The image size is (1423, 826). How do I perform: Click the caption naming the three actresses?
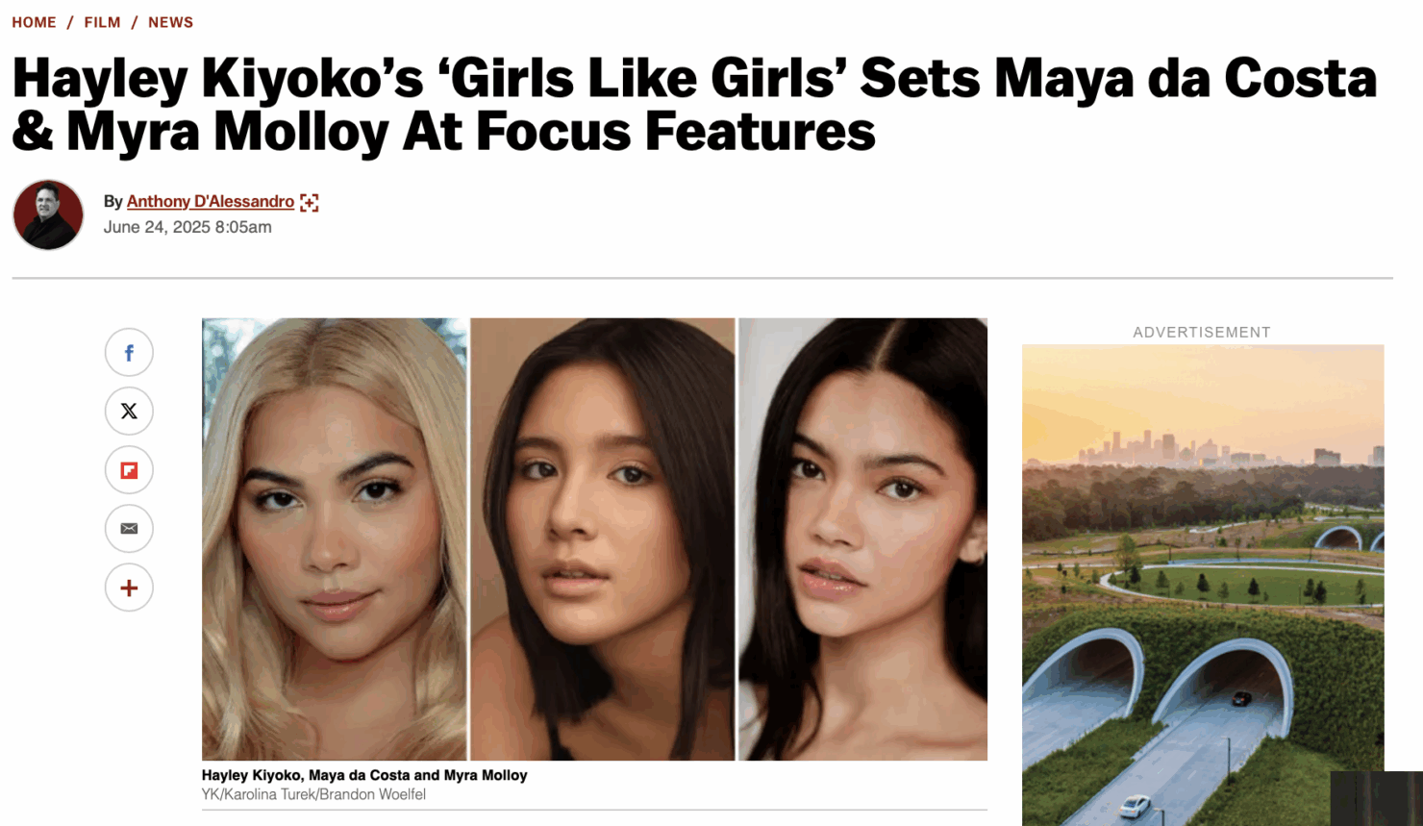pyautogui.click(x=363, y=775)
